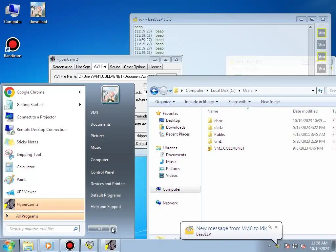The image size is (336, 252).
Task: Expand Computer breadcrumb arrow in address bar
Action: [x=207, y=91]
